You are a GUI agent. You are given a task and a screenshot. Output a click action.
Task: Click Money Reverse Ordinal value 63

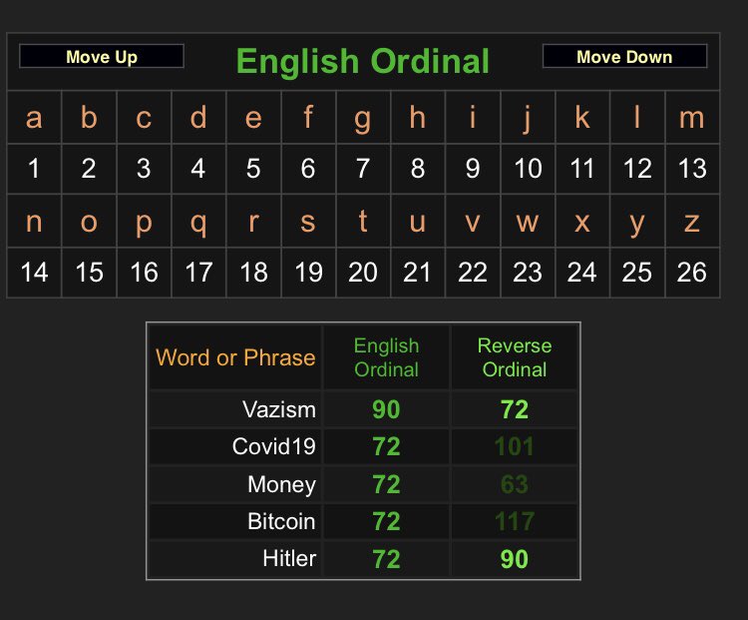coord(515,484)
